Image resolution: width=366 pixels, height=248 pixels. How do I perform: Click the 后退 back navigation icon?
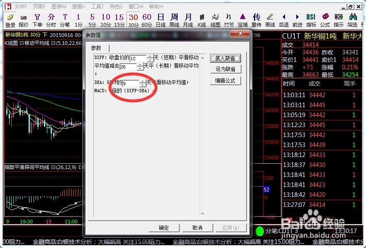pyautogui.click(x=284, y=20)
